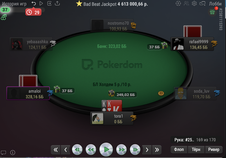Open the settings gear icon
This screenshot has width=226, height=158.
[x=194, y=4]
